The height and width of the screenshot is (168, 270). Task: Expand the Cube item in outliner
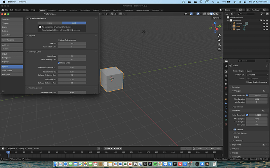231,27
